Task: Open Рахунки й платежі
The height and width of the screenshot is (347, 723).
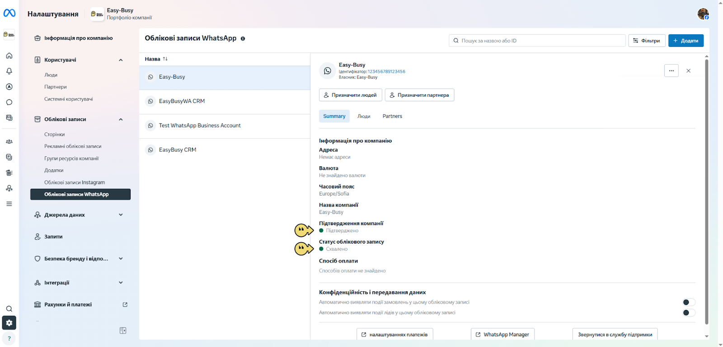Action: [x=68, y=305]
